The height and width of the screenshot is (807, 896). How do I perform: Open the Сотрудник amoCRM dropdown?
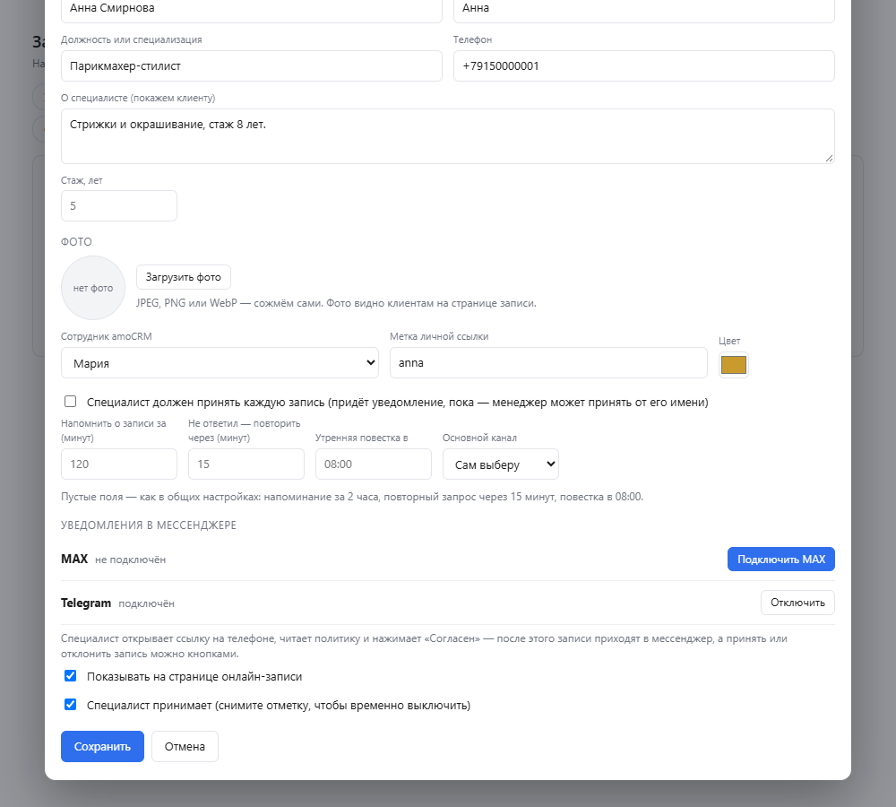click(220, 362)
